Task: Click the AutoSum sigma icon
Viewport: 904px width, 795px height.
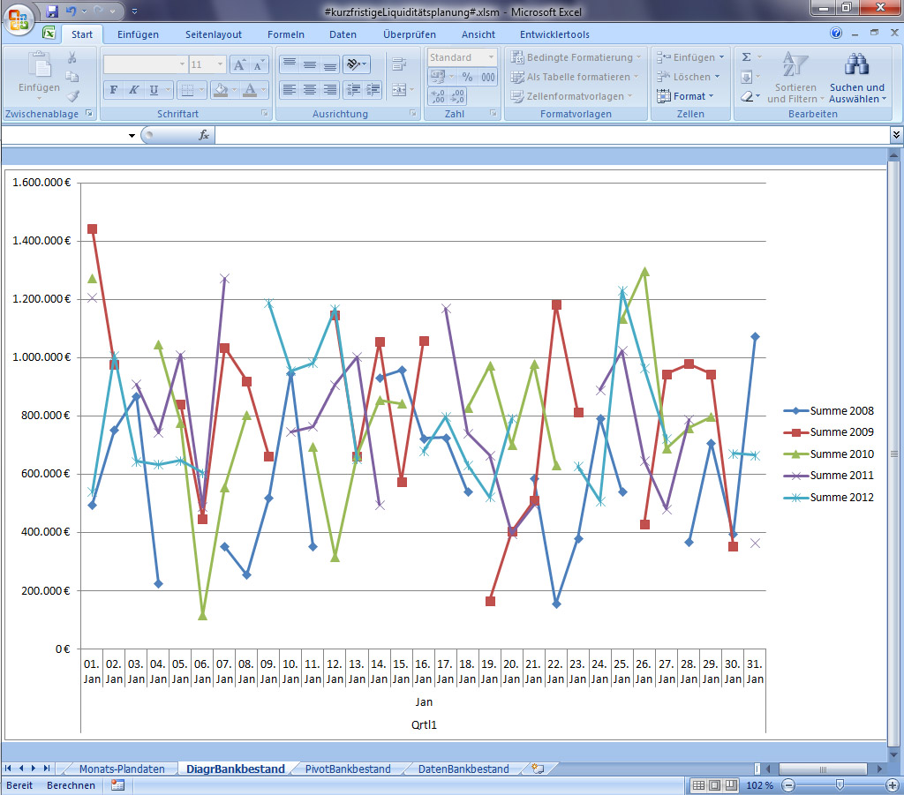Action: (x=747, y=57)
